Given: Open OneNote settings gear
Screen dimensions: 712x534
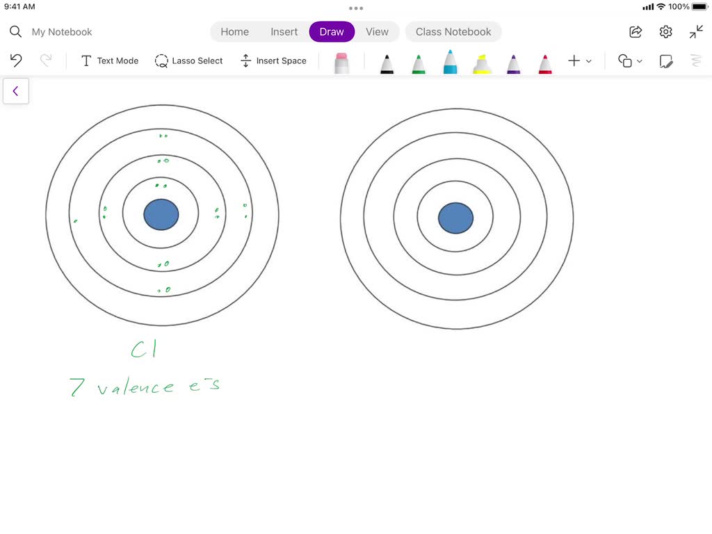Looking at the screenshot, I should [665, 31].
